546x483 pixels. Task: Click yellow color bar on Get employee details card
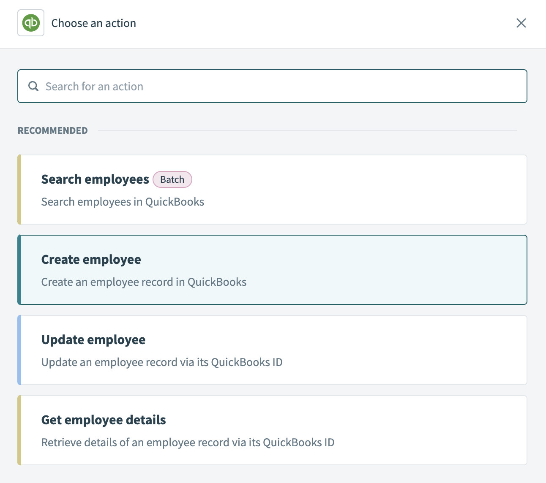19,430
